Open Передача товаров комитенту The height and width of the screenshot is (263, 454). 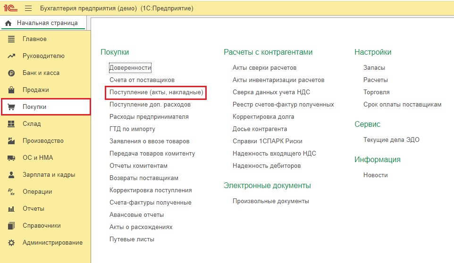152,154
